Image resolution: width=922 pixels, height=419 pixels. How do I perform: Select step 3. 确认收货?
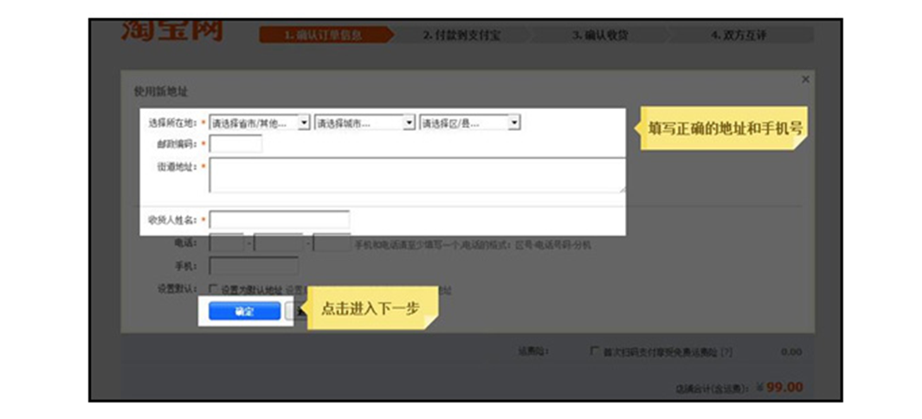pos(600,35)
